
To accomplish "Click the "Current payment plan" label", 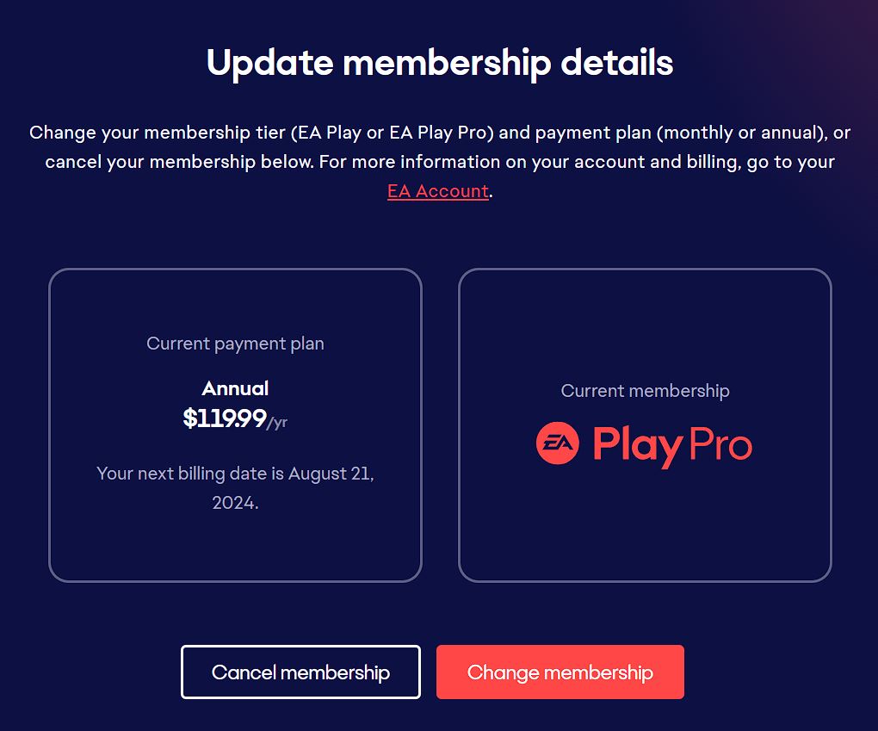I will point(235,344).
